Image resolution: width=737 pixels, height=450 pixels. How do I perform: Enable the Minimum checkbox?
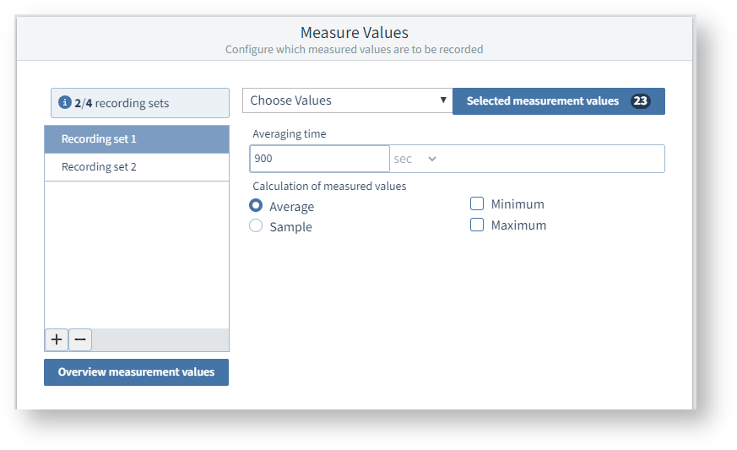pos(477,203)
